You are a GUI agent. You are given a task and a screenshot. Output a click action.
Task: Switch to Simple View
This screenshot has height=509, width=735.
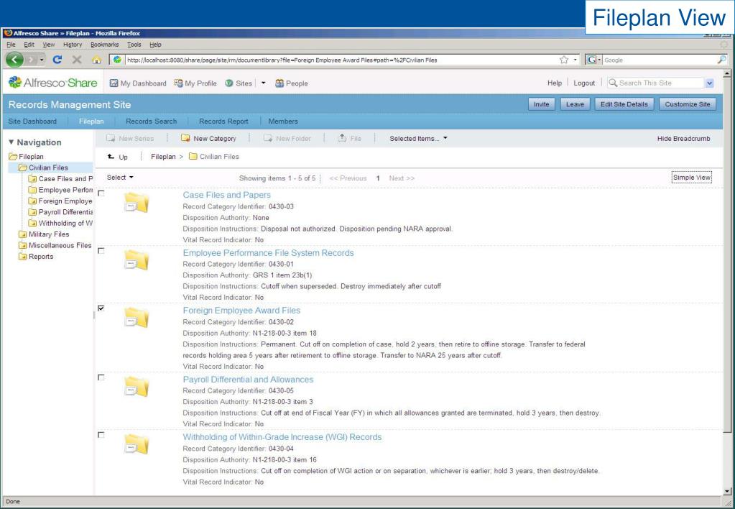[692, 178]
